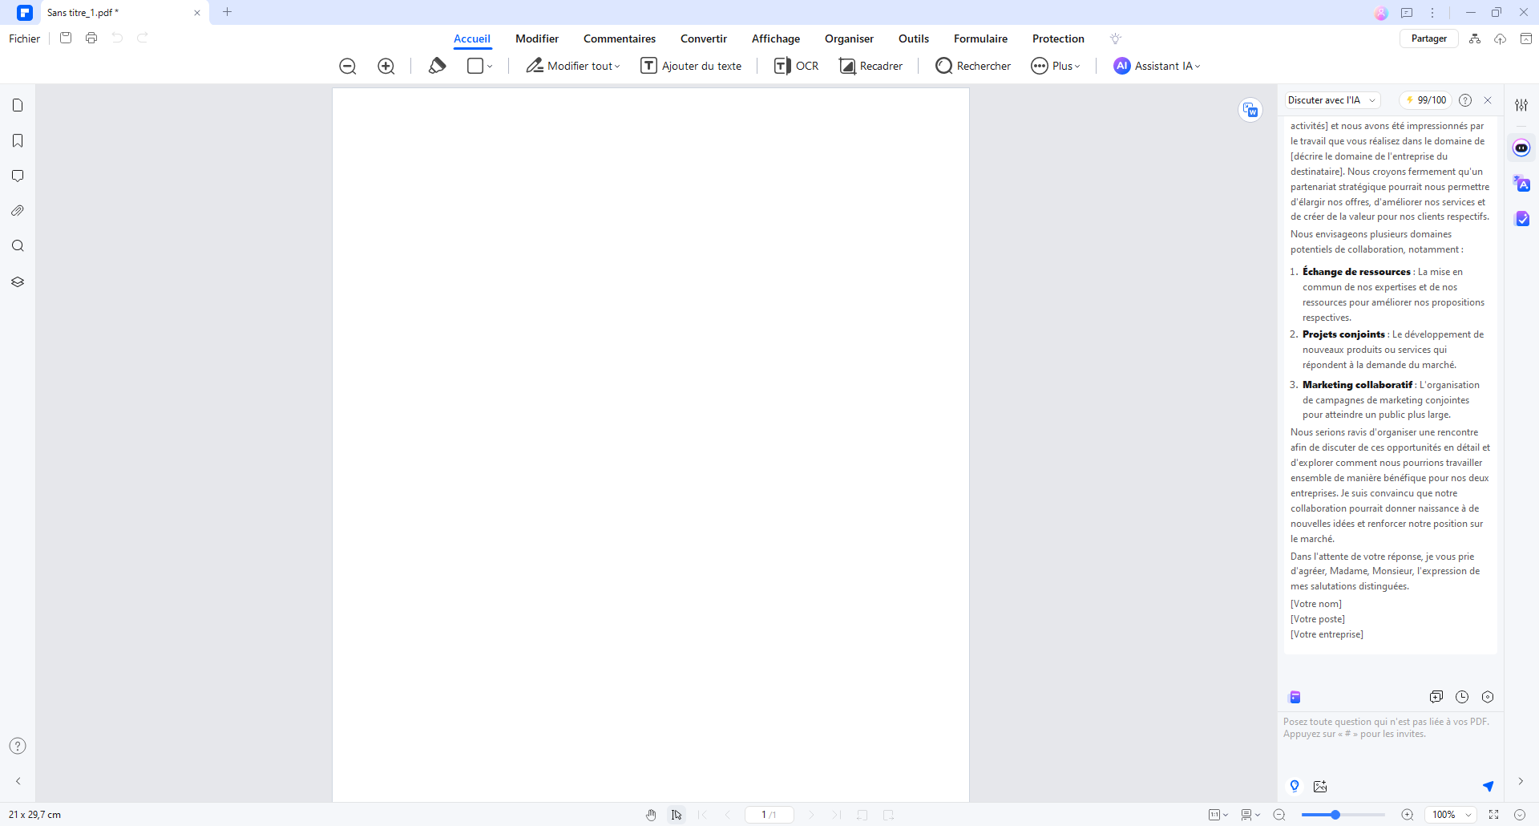This screenshot has height=826, width=1539.
Task: Open the properties sliders panel icon
Action: point(1521,105)
